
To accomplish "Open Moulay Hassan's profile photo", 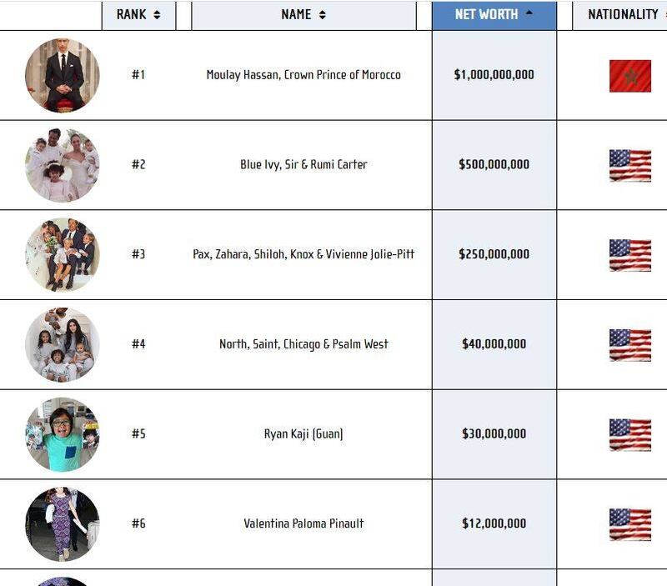I will [x=63, y=76].
